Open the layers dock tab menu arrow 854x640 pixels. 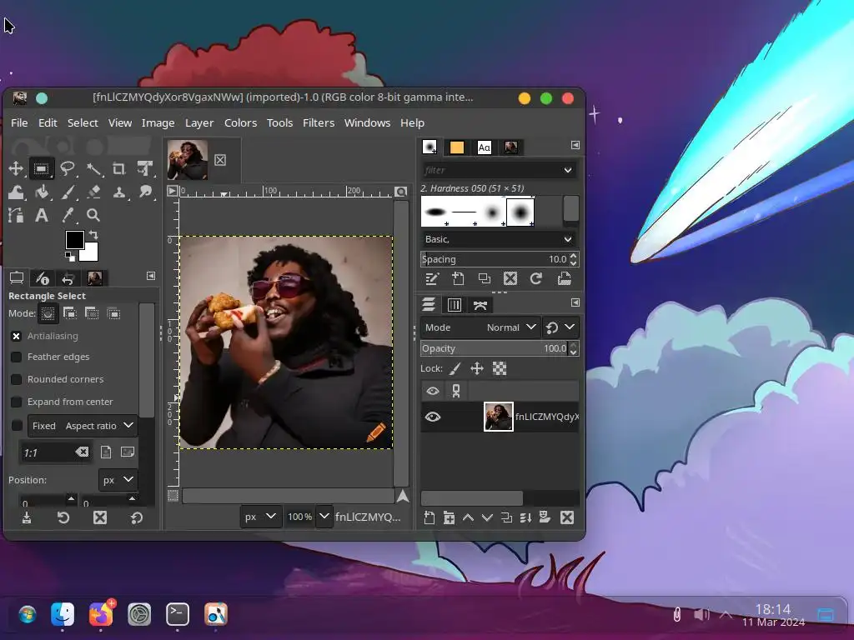(575, 302)
